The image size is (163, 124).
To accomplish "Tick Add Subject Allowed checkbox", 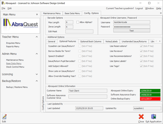I will point(80,66).
